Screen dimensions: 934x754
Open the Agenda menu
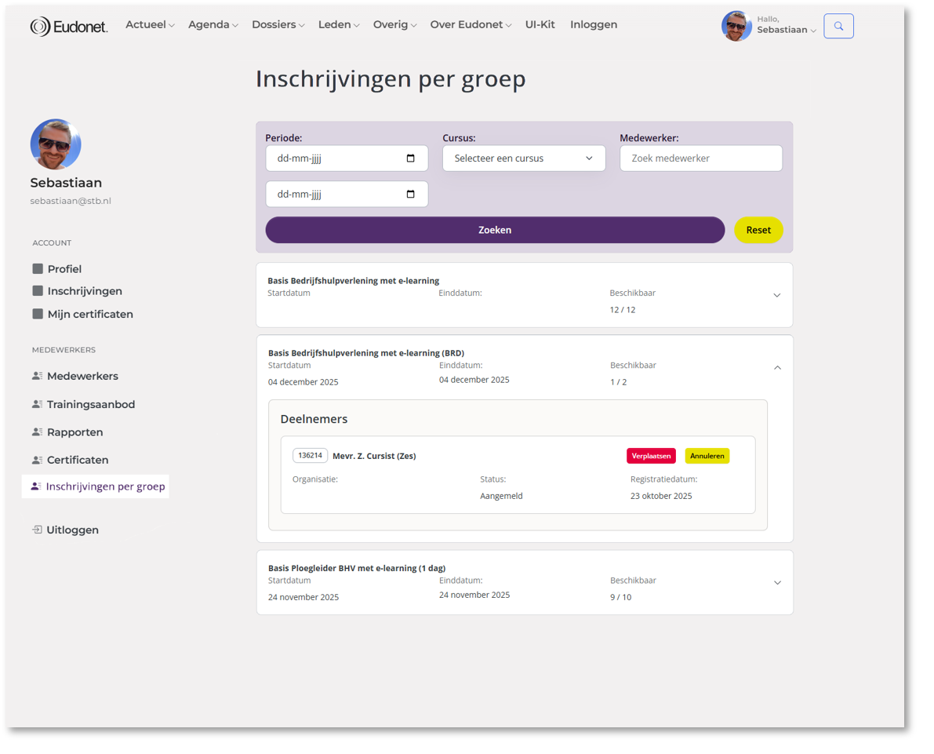pos(213,25)
